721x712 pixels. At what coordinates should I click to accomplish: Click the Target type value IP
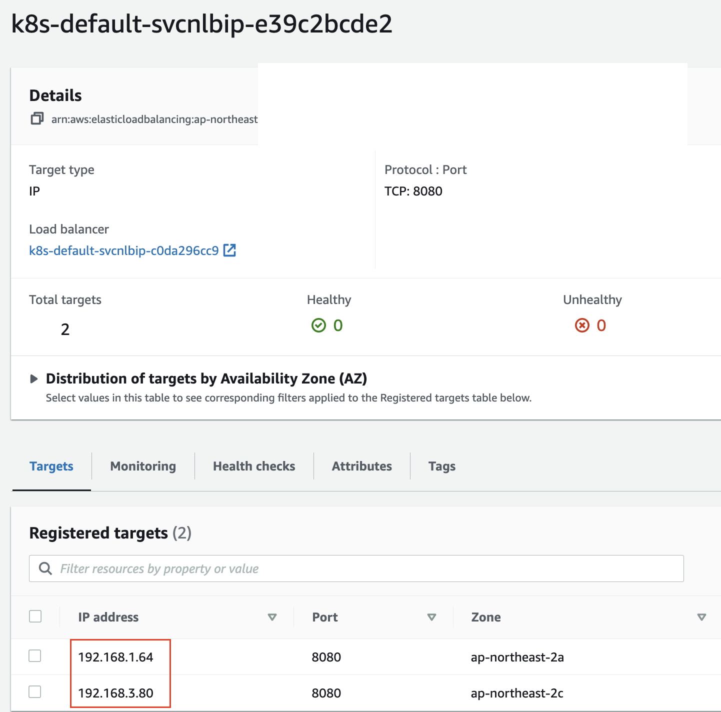pyautogui.click(x=34, y=191)
